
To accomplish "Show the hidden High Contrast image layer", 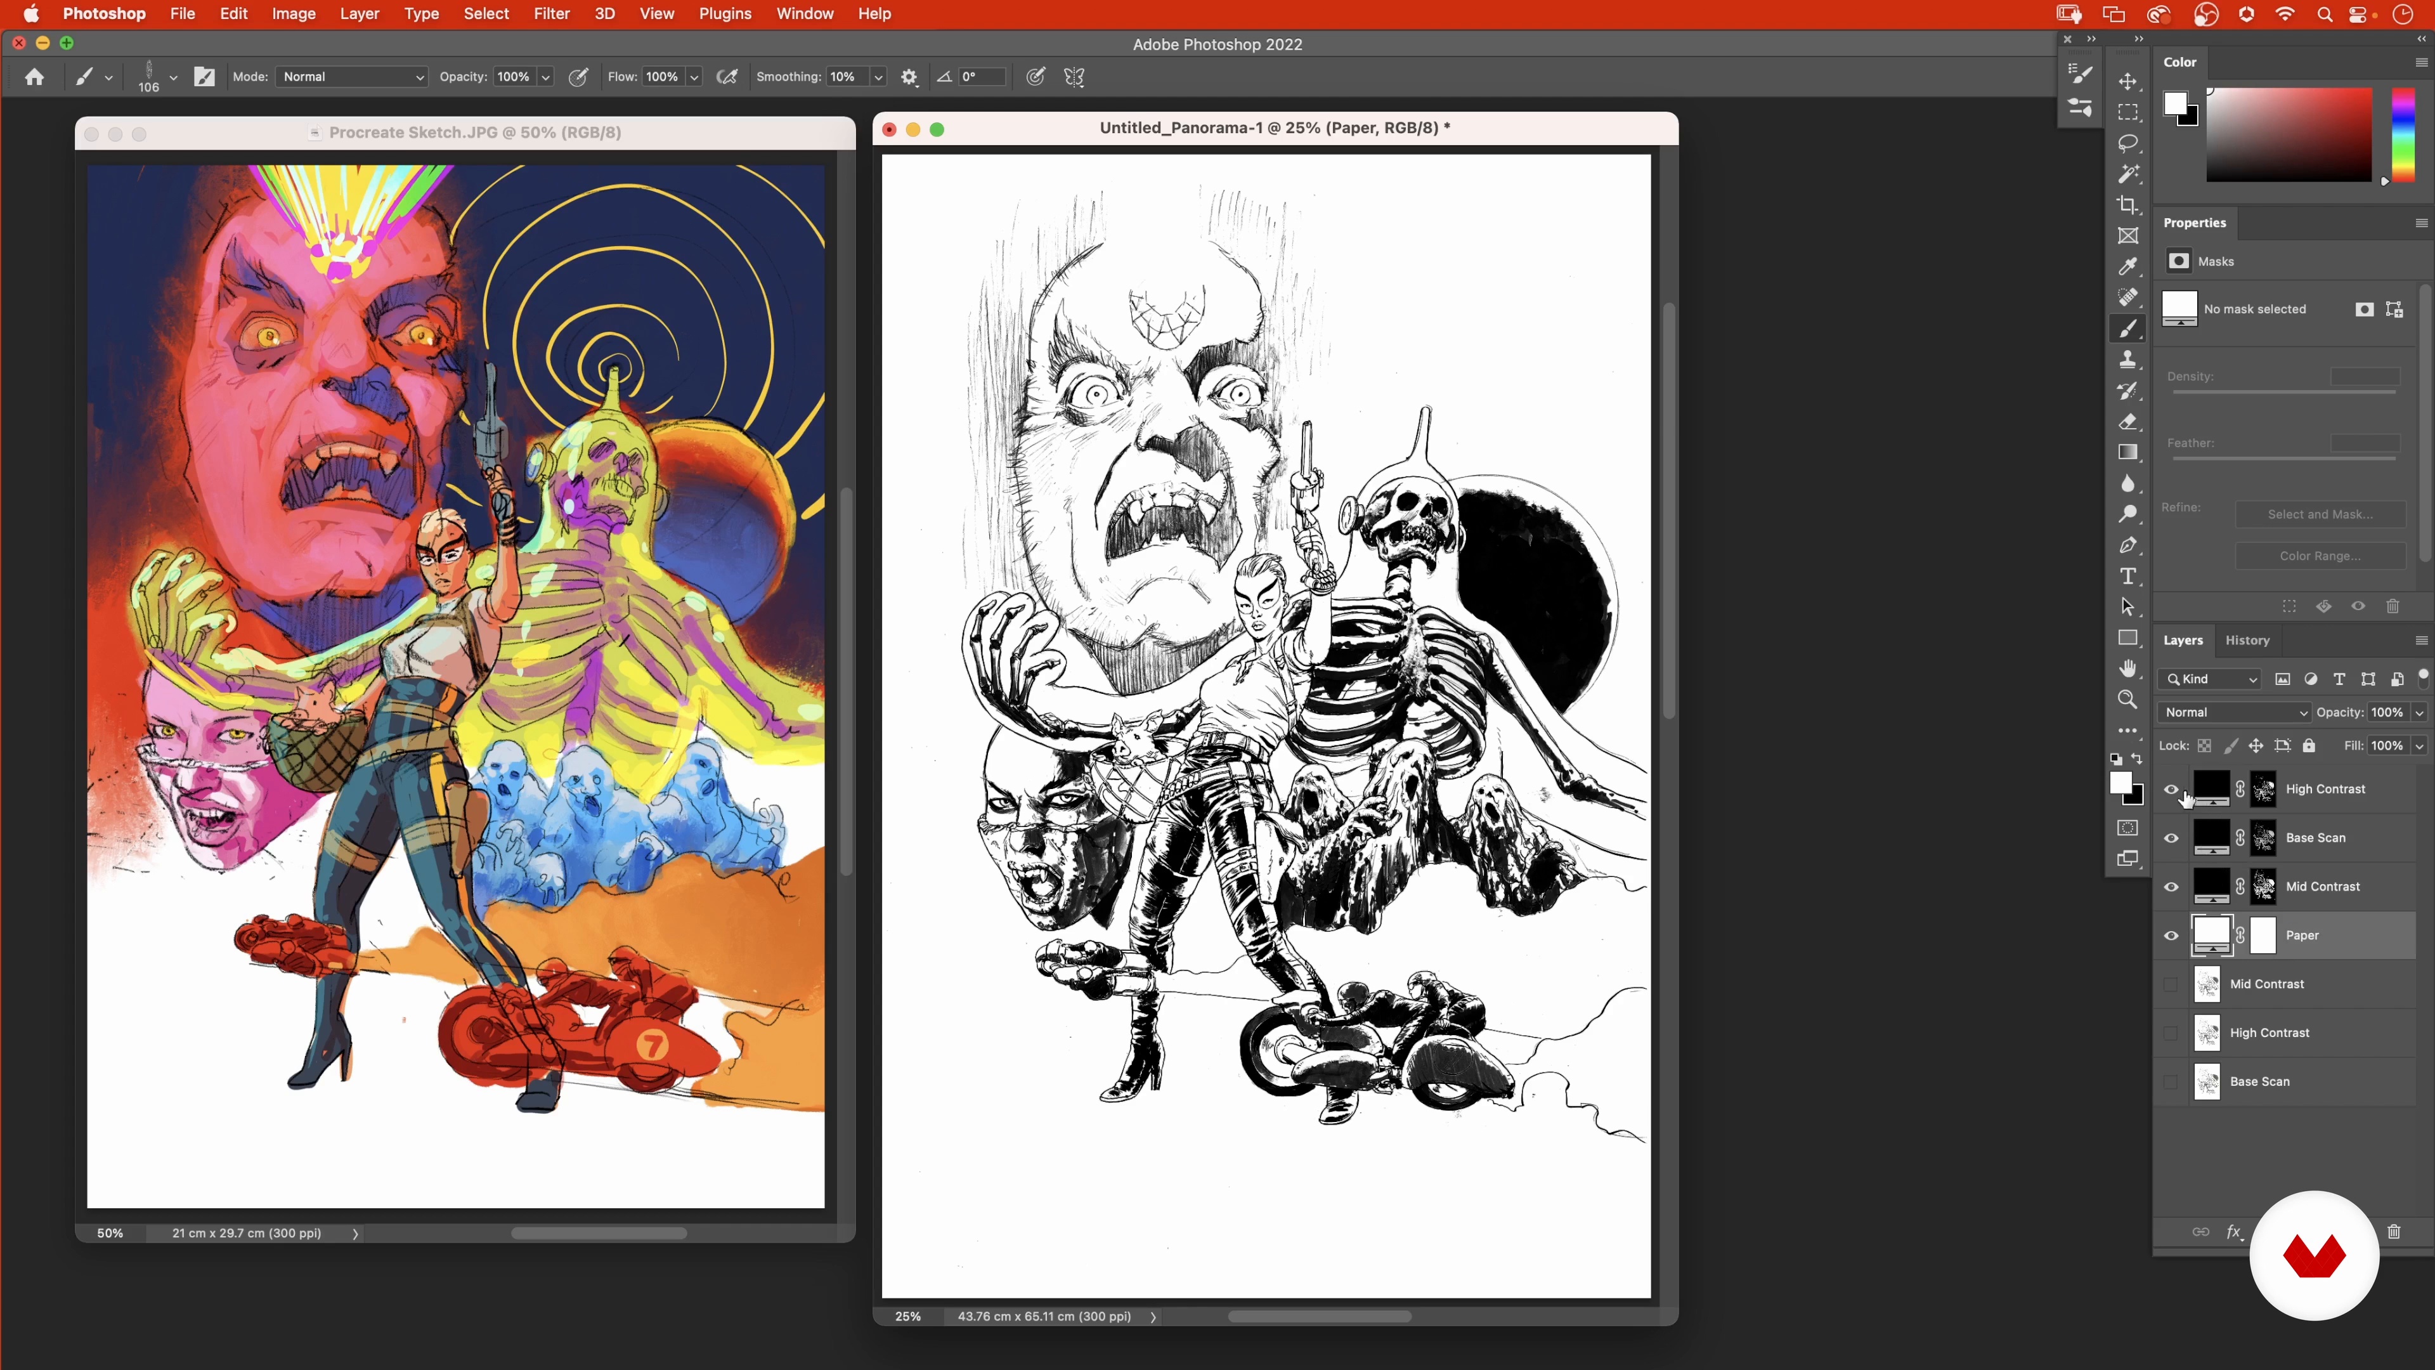I will coord(2171,1033).
